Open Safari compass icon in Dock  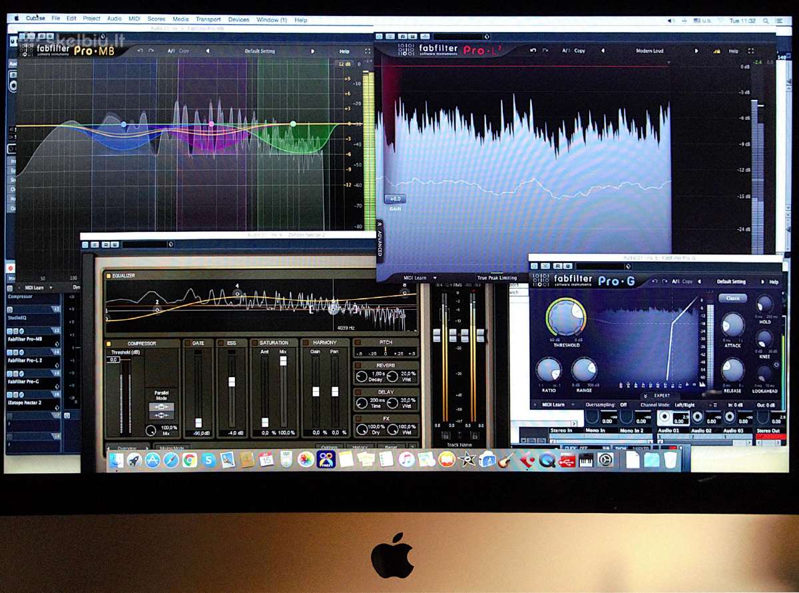(171, 460)
